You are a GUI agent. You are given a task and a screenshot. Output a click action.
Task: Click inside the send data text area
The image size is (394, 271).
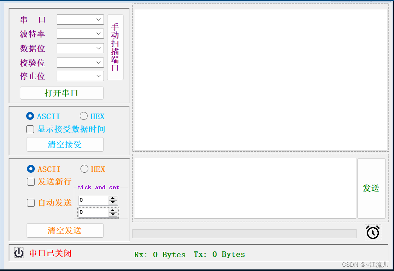pyautogui.click(x=245, y=188)
